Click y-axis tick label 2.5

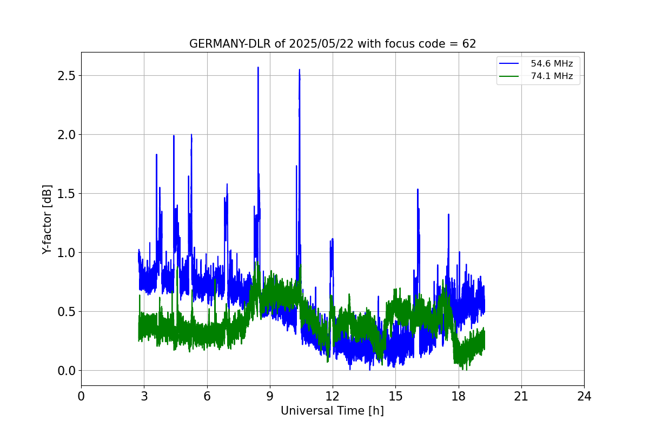67,76
